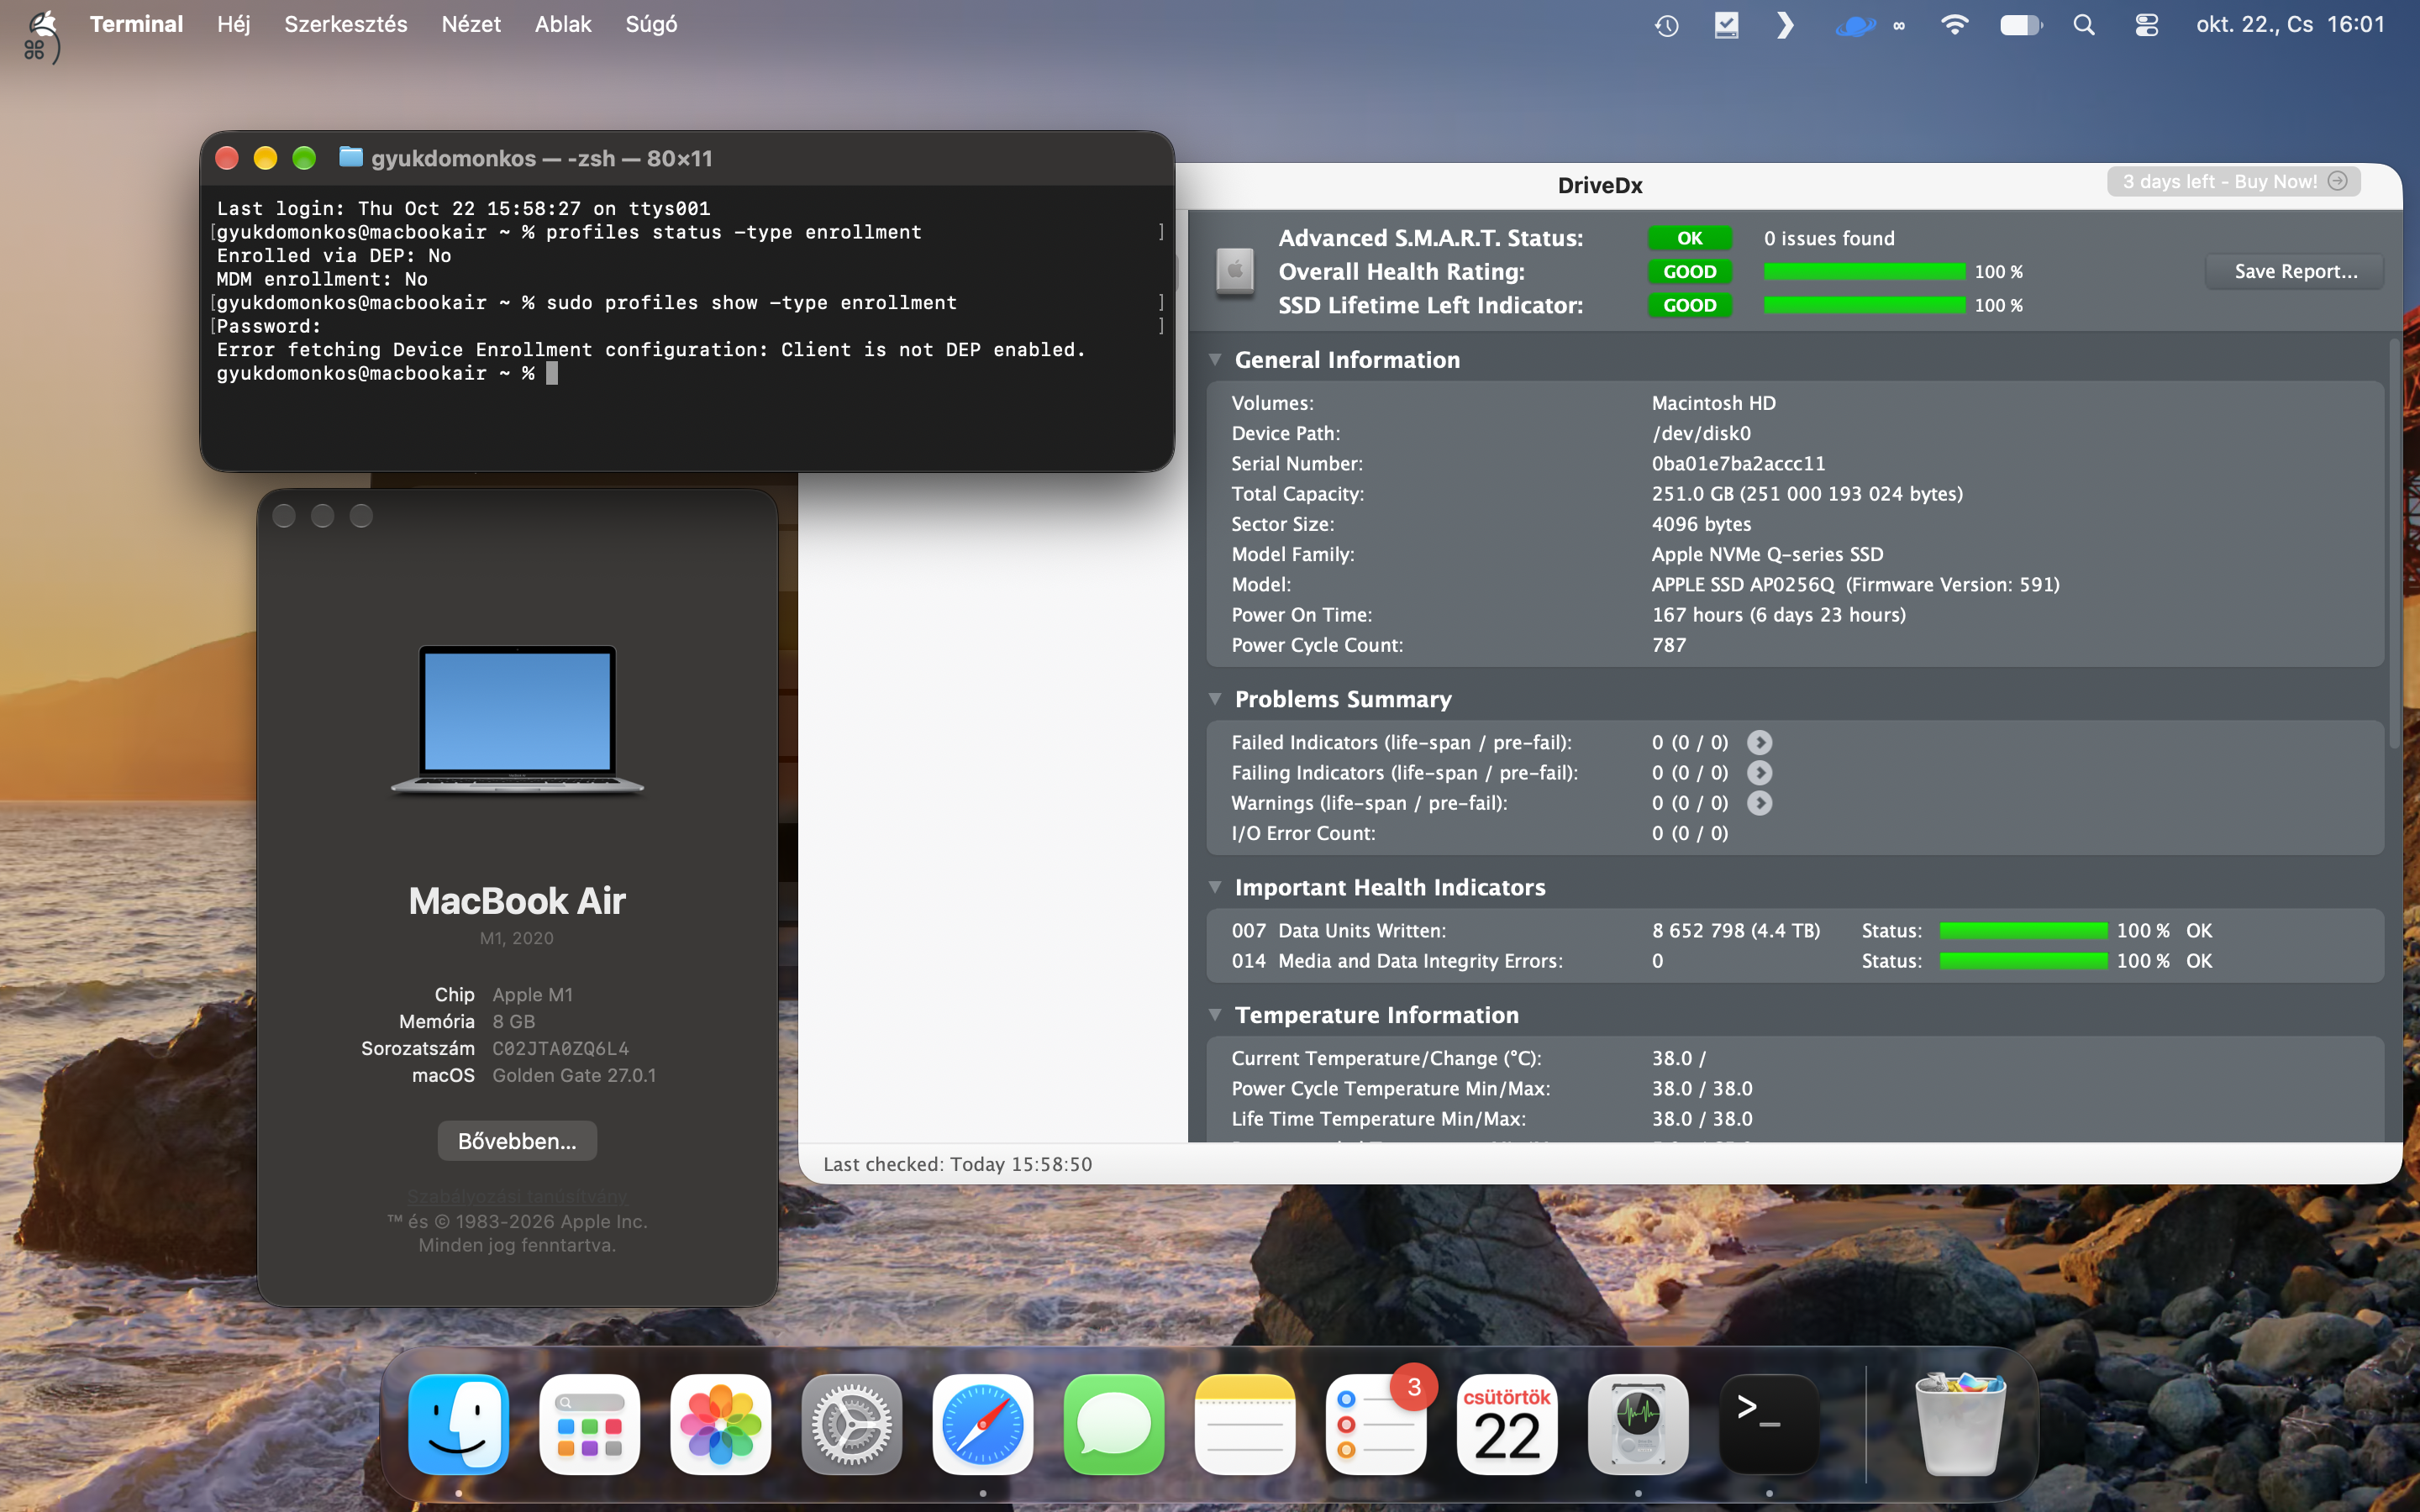
Task: Launch Safari from the Dock
Action: pyautogui.click(x=983, y=1424)
